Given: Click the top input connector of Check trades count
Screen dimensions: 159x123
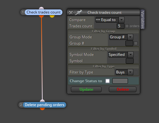Looking at the screenshot, I should tap(41, 8).
